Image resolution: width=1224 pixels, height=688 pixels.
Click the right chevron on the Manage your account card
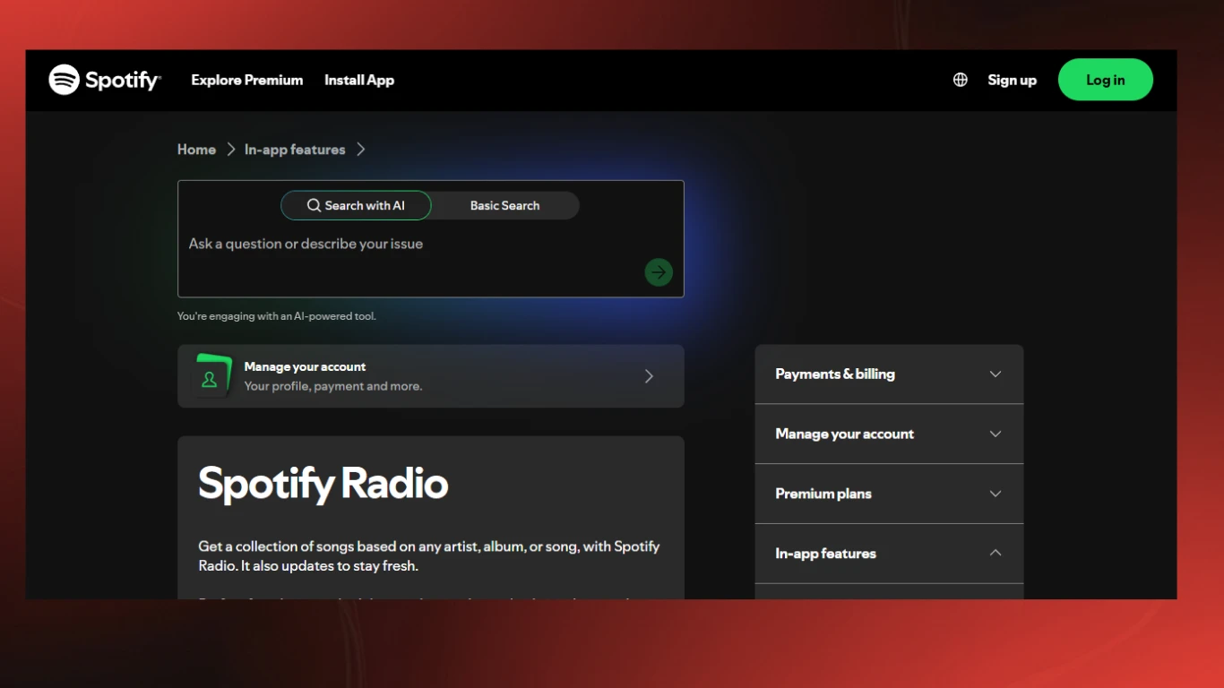click(x=650, y=376)
